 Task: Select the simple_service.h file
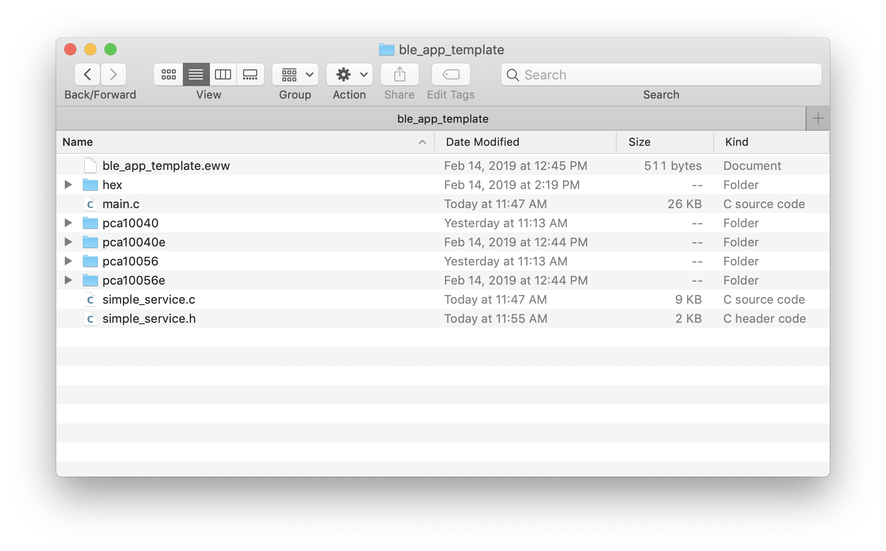[x=149, y=319]
